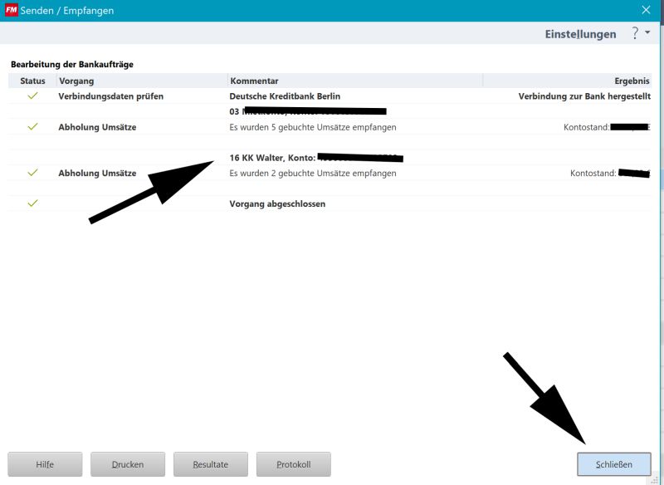Close the Senden / Empfangen window

[646, 10]
